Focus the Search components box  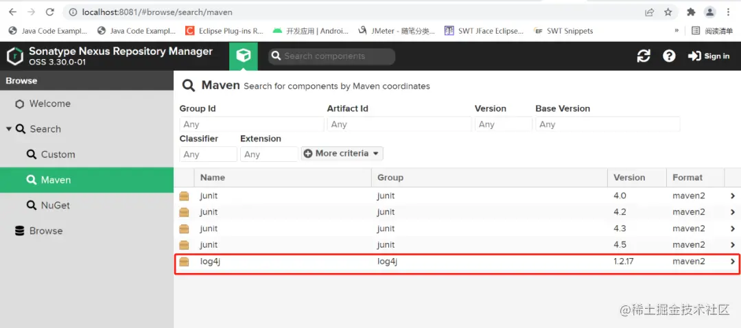tap(332, 56)
